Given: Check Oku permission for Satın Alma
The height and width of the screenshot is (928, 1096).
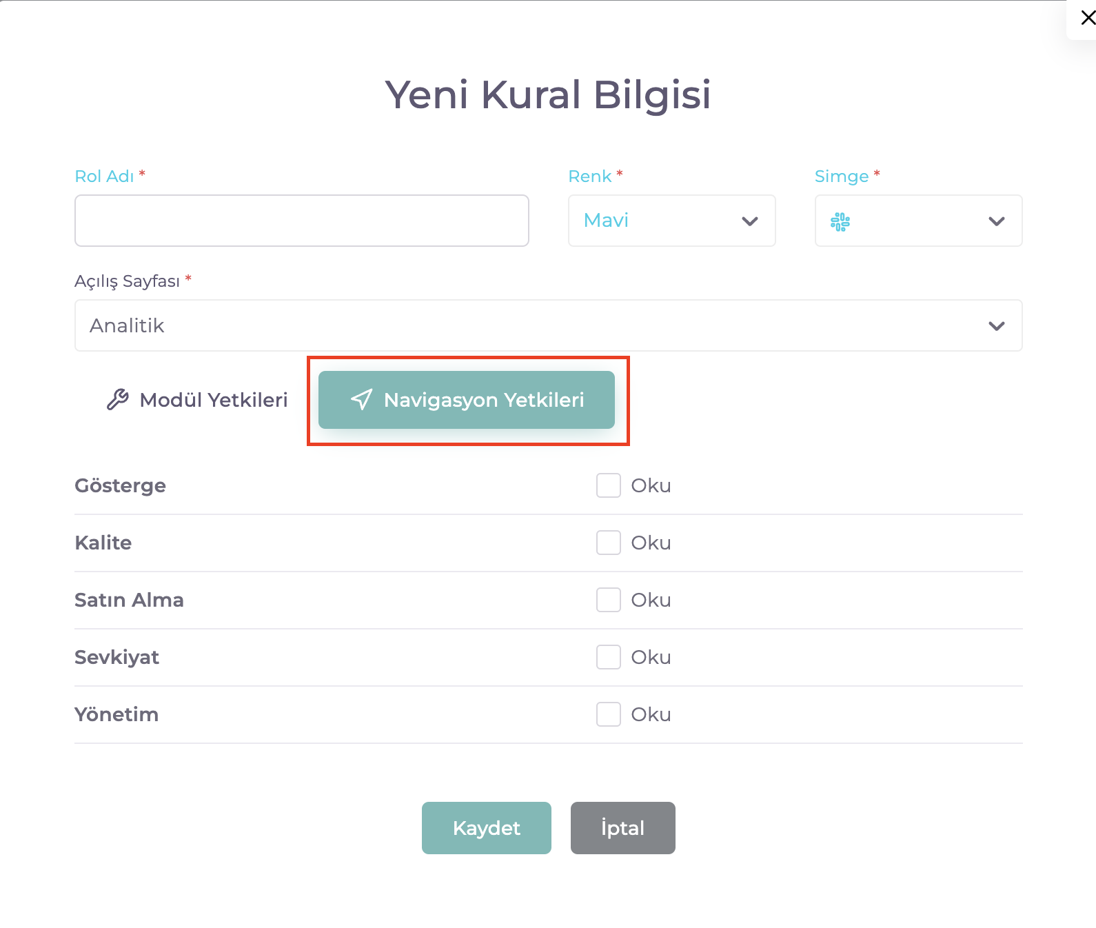Looking at the screenshot, I should tap(609, 600).
